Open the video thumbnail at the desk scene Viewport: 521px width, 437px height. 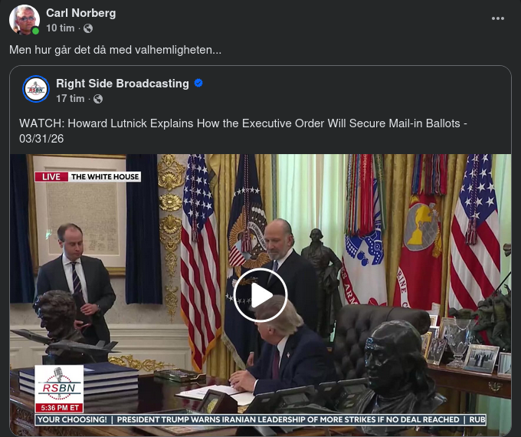pyautogui.click(x=260, y=295)
